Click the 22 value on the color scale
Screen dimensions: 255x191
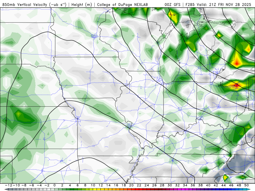139,185
